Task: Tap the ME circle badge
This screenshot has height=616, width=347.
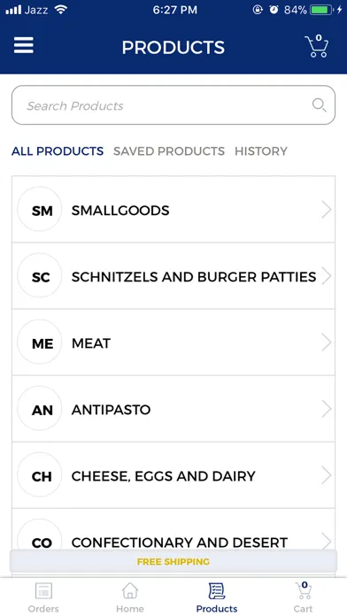Action: tap(40, 342)
